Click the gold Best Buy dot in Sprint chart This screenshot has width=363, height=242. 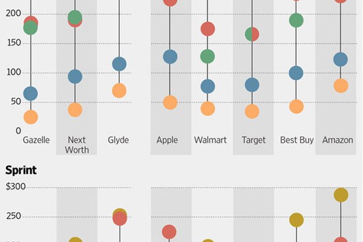click(296, 220)
